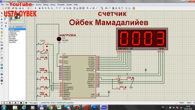Choose the Selection arrow mode
This screenshot has width=195, height=110.
(x=2, y=13)
